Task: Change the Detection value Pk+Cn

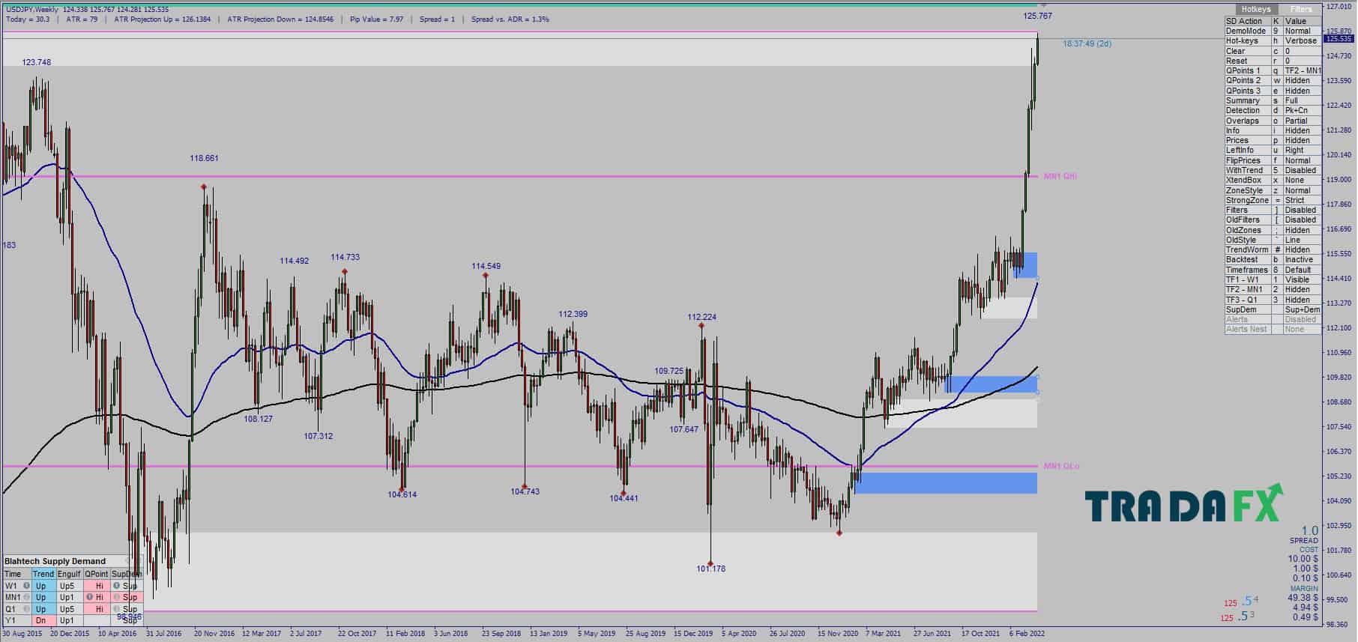Action: point(1302,110)
